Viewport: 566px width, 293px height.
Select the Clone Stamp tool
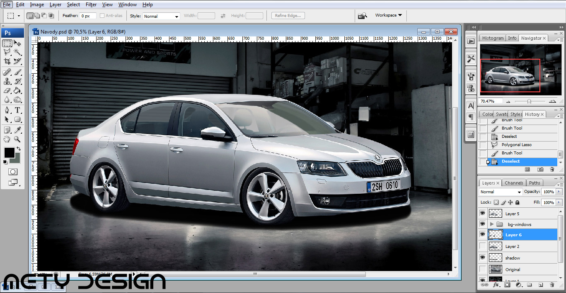tap(7, 82)
